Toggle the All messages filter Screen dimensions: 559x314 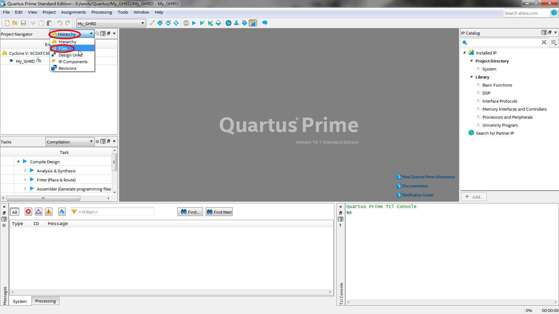15,212
